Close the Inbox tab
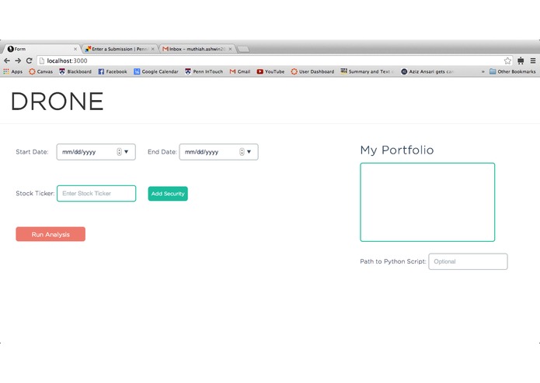Screen dimensions: 540x383 coord(230,49)
